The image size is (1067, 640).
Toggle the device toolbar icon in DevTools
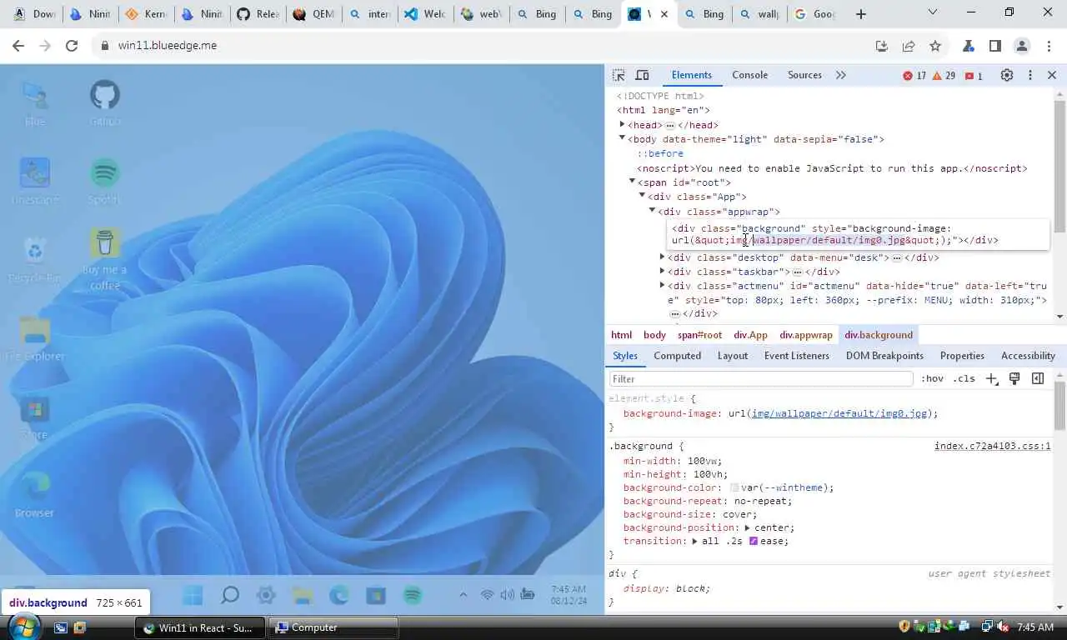tap(642, 75)
